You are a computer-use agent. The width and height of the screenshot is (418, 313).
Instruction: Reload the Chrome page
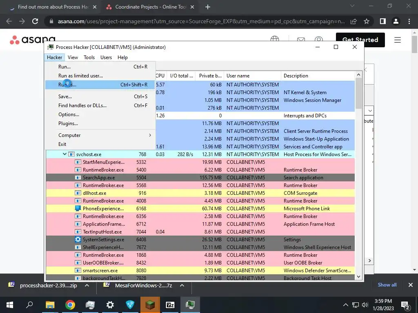(x=35, y=21)
